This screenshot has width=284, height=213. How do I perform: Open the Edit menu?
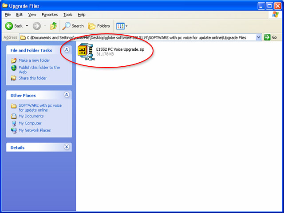(x=19, y=15)
